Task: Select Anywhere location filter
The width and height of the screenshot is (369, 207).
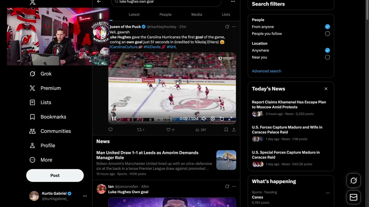Action: tap(327, 50)
